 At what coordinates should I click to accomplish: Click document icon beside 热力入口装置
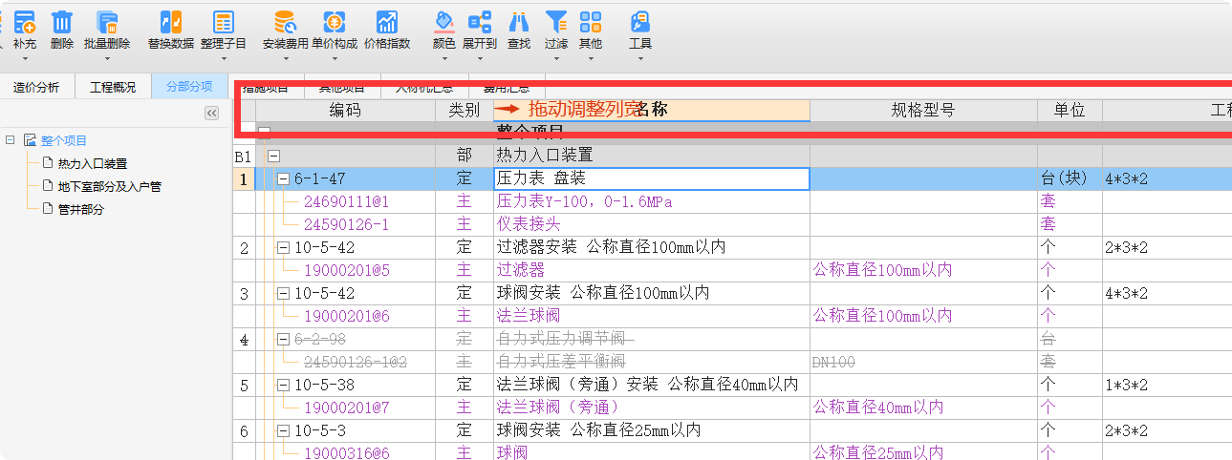(x=47, y=163)
